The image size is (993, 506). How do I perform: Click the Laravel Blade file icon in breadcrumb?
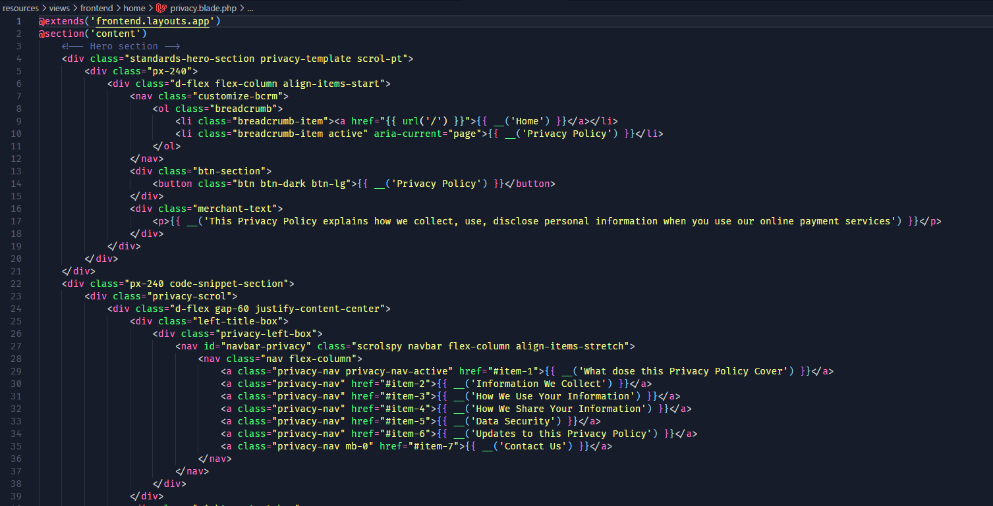(x=161, y=8)
